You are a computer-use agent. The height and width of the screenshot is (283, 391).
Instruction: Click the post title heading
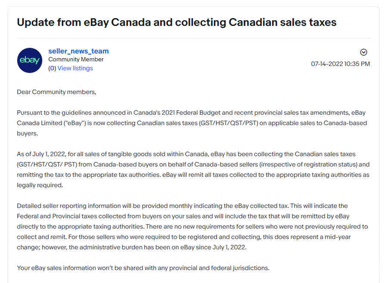click(x=177, y=22)
